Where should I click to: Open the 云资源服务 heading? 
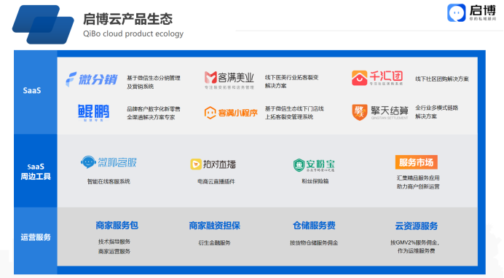[x=417, y=226]
